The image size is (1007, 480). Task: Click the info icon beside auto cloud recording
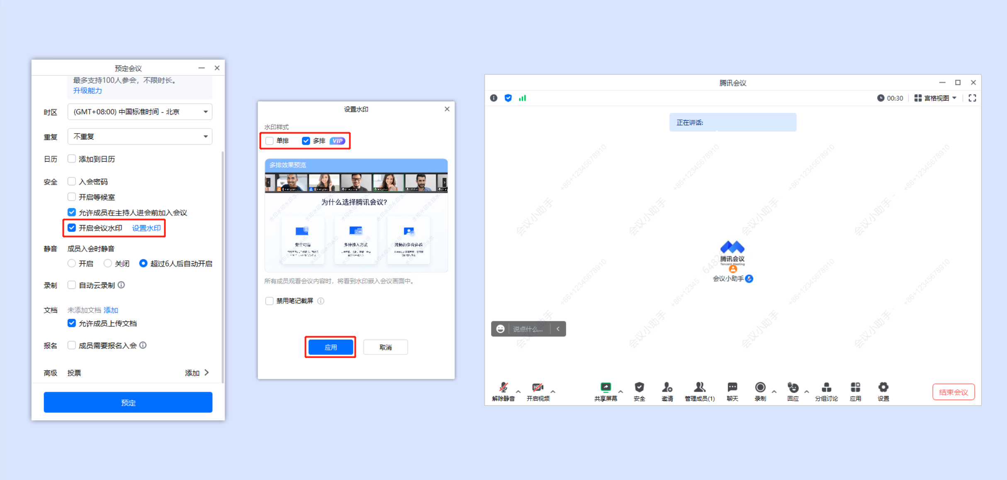(121, 285)
